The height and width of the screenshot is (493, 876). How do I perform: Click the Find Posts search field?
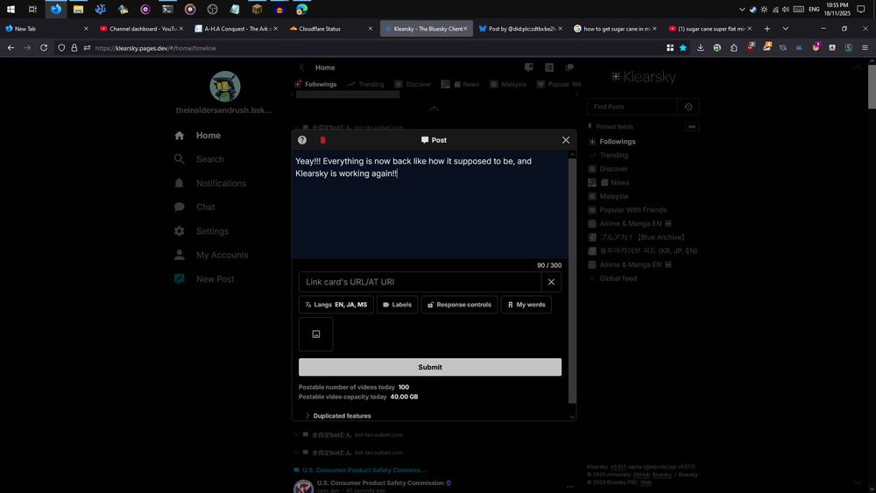tap(632, 107)
